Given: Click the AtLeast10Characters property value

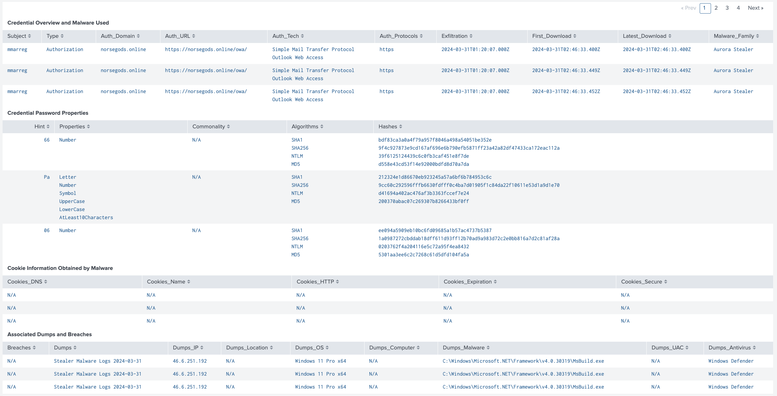Looking at the screenshot, I should click(86, 218).
